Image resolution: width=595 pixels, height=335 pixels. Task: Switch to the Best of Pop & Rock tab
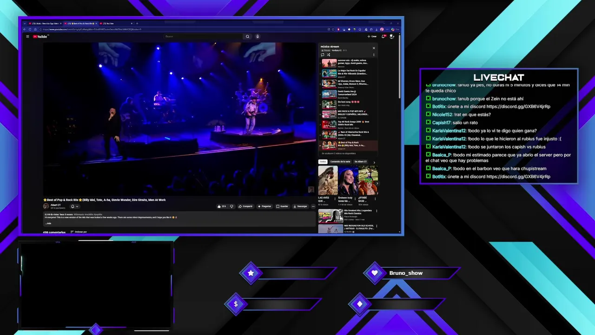79,23
